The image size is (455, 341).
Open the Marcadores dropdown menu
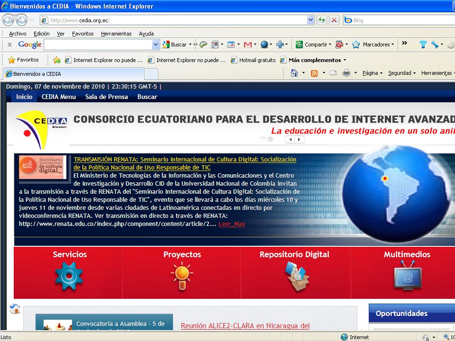pyautogui.click(x=392, y=45)
